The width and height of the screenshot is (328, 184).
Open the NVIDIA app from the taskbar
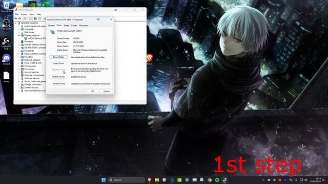tap(179, 180)
